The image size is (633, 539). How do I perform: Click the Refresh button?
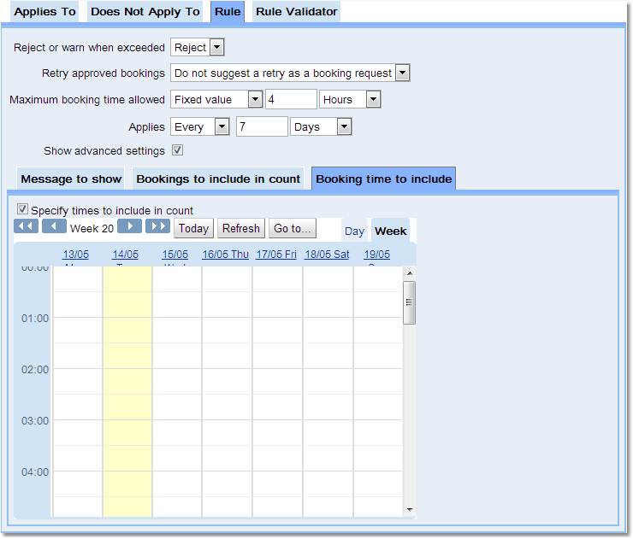pos(240,228)
